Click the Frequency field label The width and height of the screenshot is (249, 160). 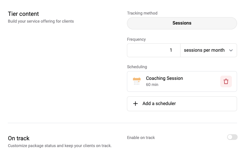pyautogui.click(x=136, y=39)
